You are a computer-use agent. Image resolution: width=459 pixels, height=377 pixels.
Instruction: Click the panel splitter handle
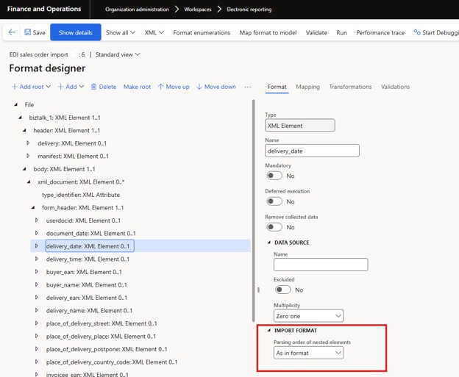pos(258,290)
